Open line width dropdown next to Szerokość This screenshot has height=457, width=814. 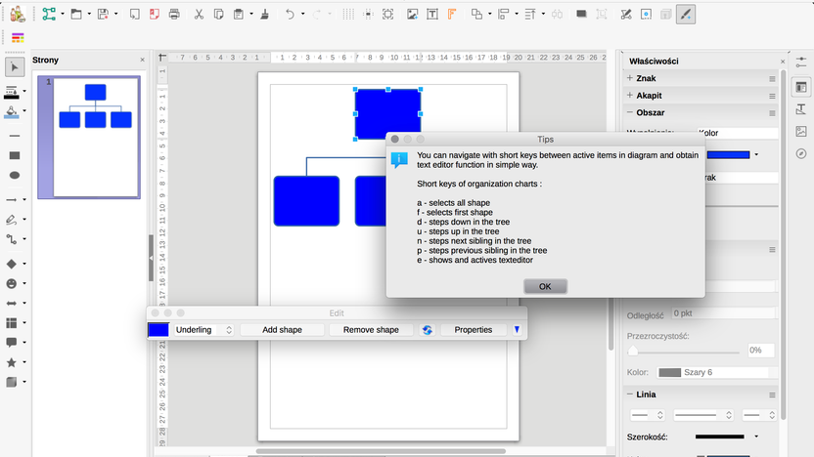point(756,436)
